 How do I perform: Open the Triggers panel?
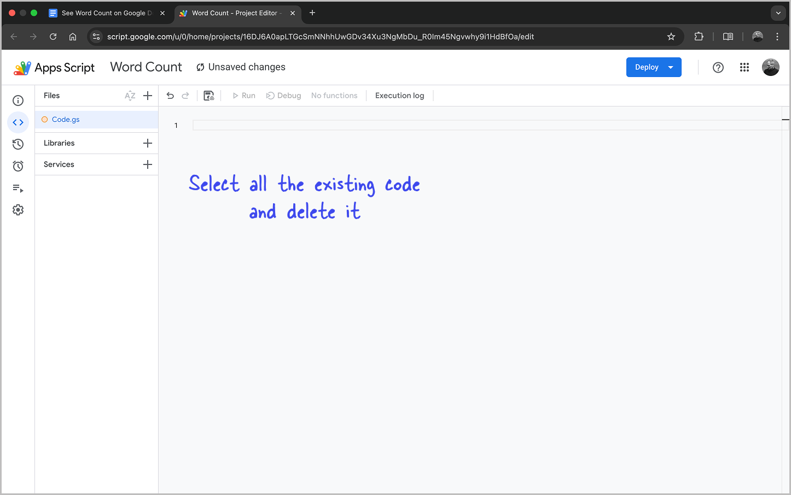(18, 166)
